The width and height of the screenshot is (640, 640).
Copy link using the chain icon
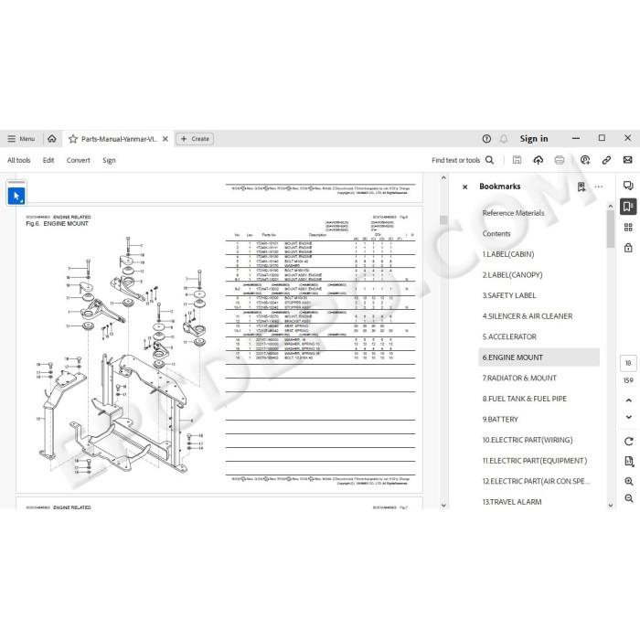[x=606, y=160]
